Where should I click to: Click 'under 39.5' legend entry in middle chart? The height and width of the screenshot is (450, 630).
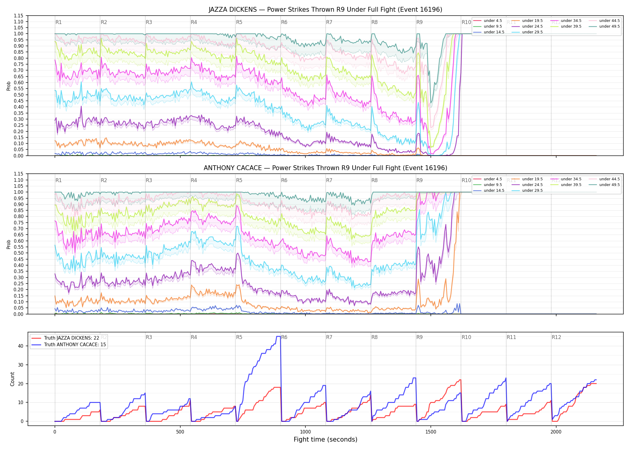(x=566, y=185)
